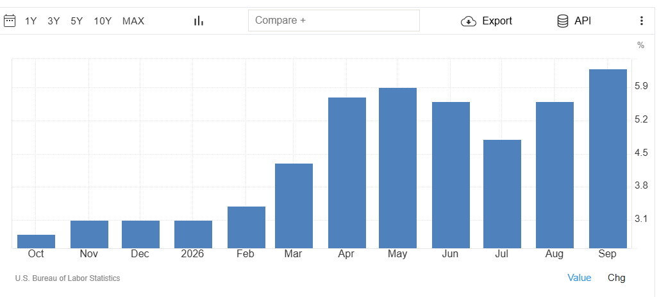
Task: Click the Nov bar in the chart
Action: click(x=89, y=234)
